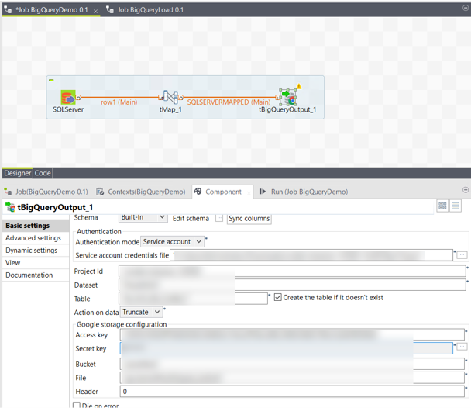
Task: Switch to the Code view tab
Action: (x=43, y=173)
